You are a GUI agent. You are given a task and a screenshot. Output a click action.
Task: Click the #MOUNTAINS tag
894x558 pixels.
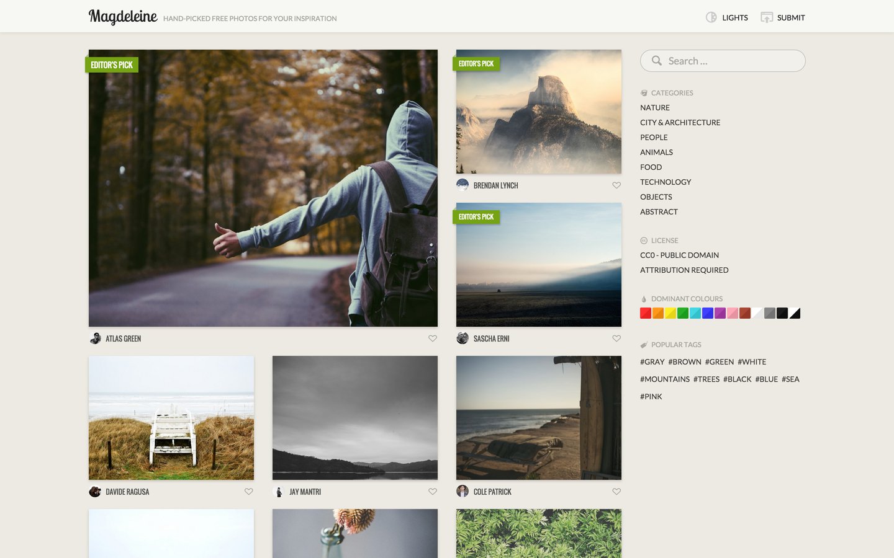pos(665,379)
